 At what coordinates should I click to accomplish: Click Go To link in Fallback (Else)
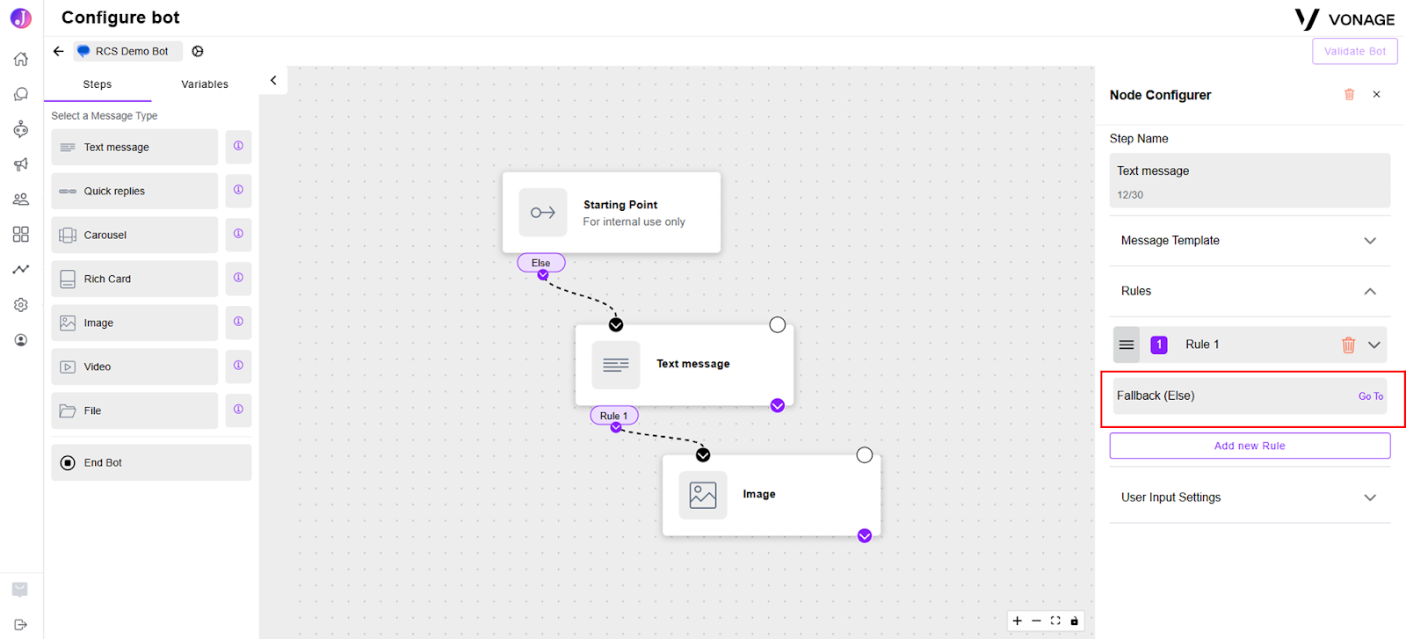1370,396
